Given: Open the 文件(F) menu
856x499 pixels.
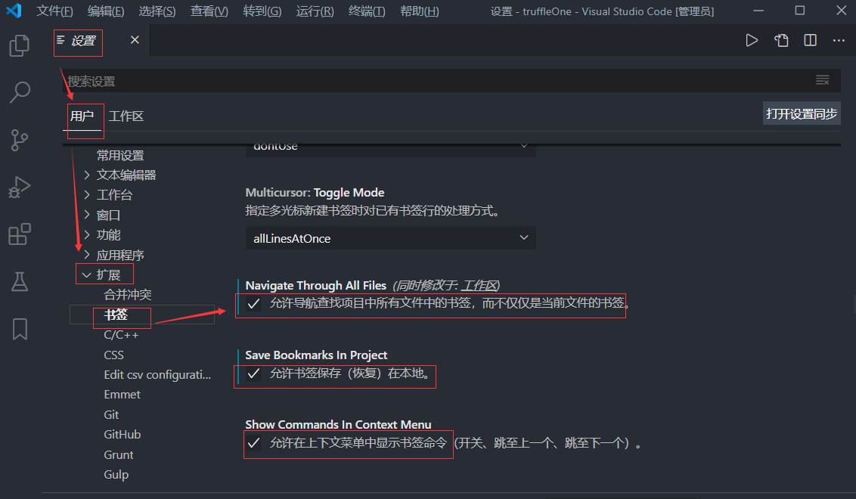Looking at the screenshot, I should pyautogui.click(x=54, y=11).
